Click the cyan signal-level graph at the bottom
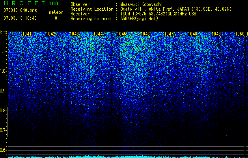Screen dimensions: 248x158 126,156
